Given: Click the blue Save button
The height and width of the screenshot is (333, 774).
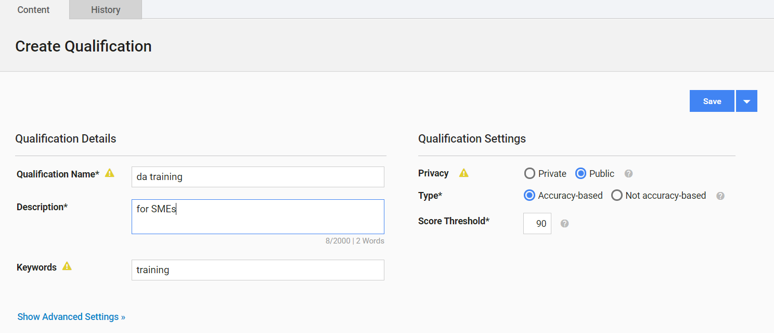Looking at the screenshot, I should pyautogui.click(x=712, y=101).
